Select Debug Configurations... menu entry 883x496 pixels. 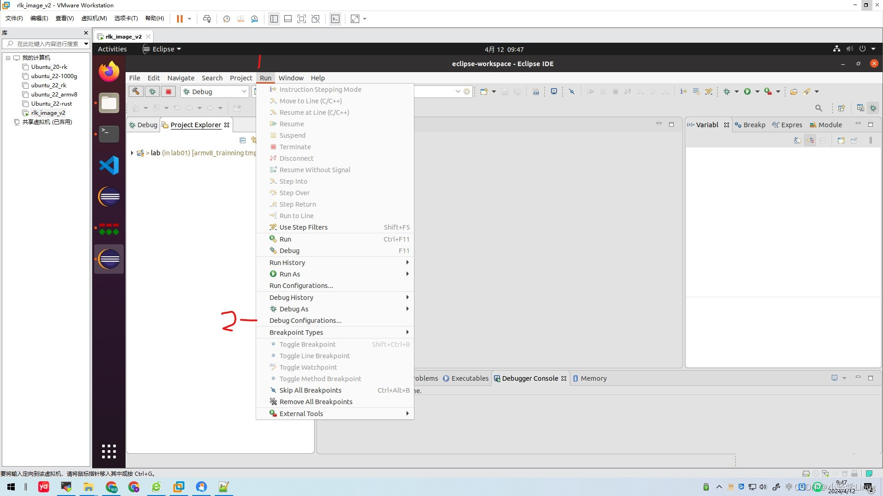click(x=305, y=321)
